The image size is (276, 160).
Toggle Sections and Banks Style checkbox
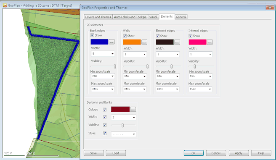pos(105,133)
